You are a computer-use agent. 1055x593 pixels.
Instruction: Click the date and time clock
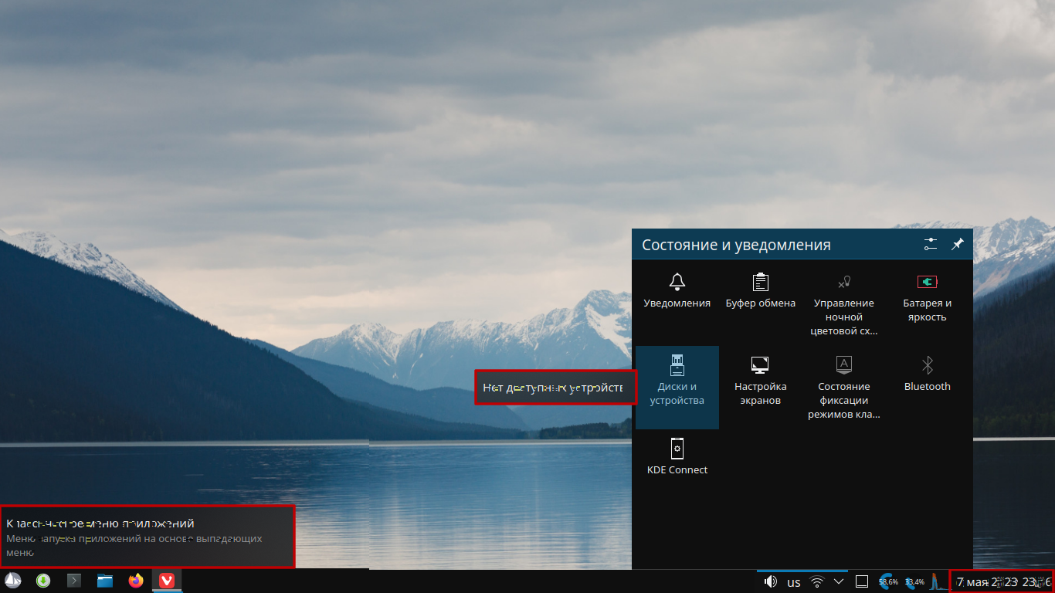point(1002,581)
